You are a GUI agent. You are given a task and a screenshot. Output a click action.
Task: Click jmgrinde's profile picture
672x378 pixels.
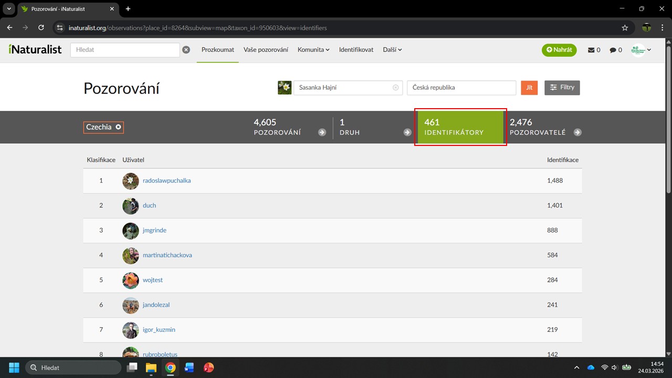click(x=131, y=230)
